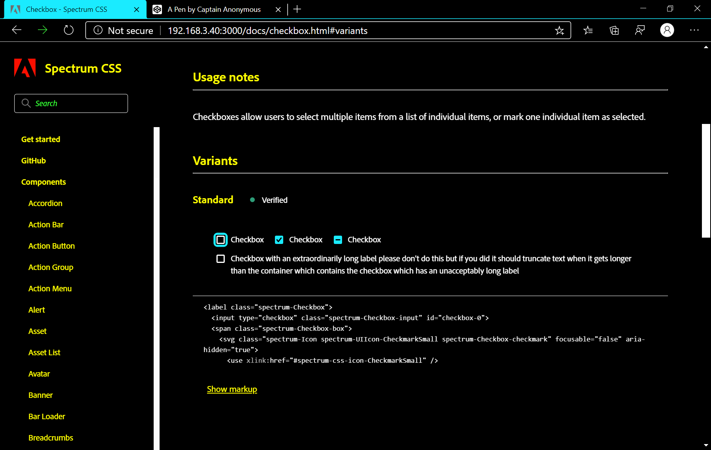Open the Action Group component page

click(x=51, y=267)
